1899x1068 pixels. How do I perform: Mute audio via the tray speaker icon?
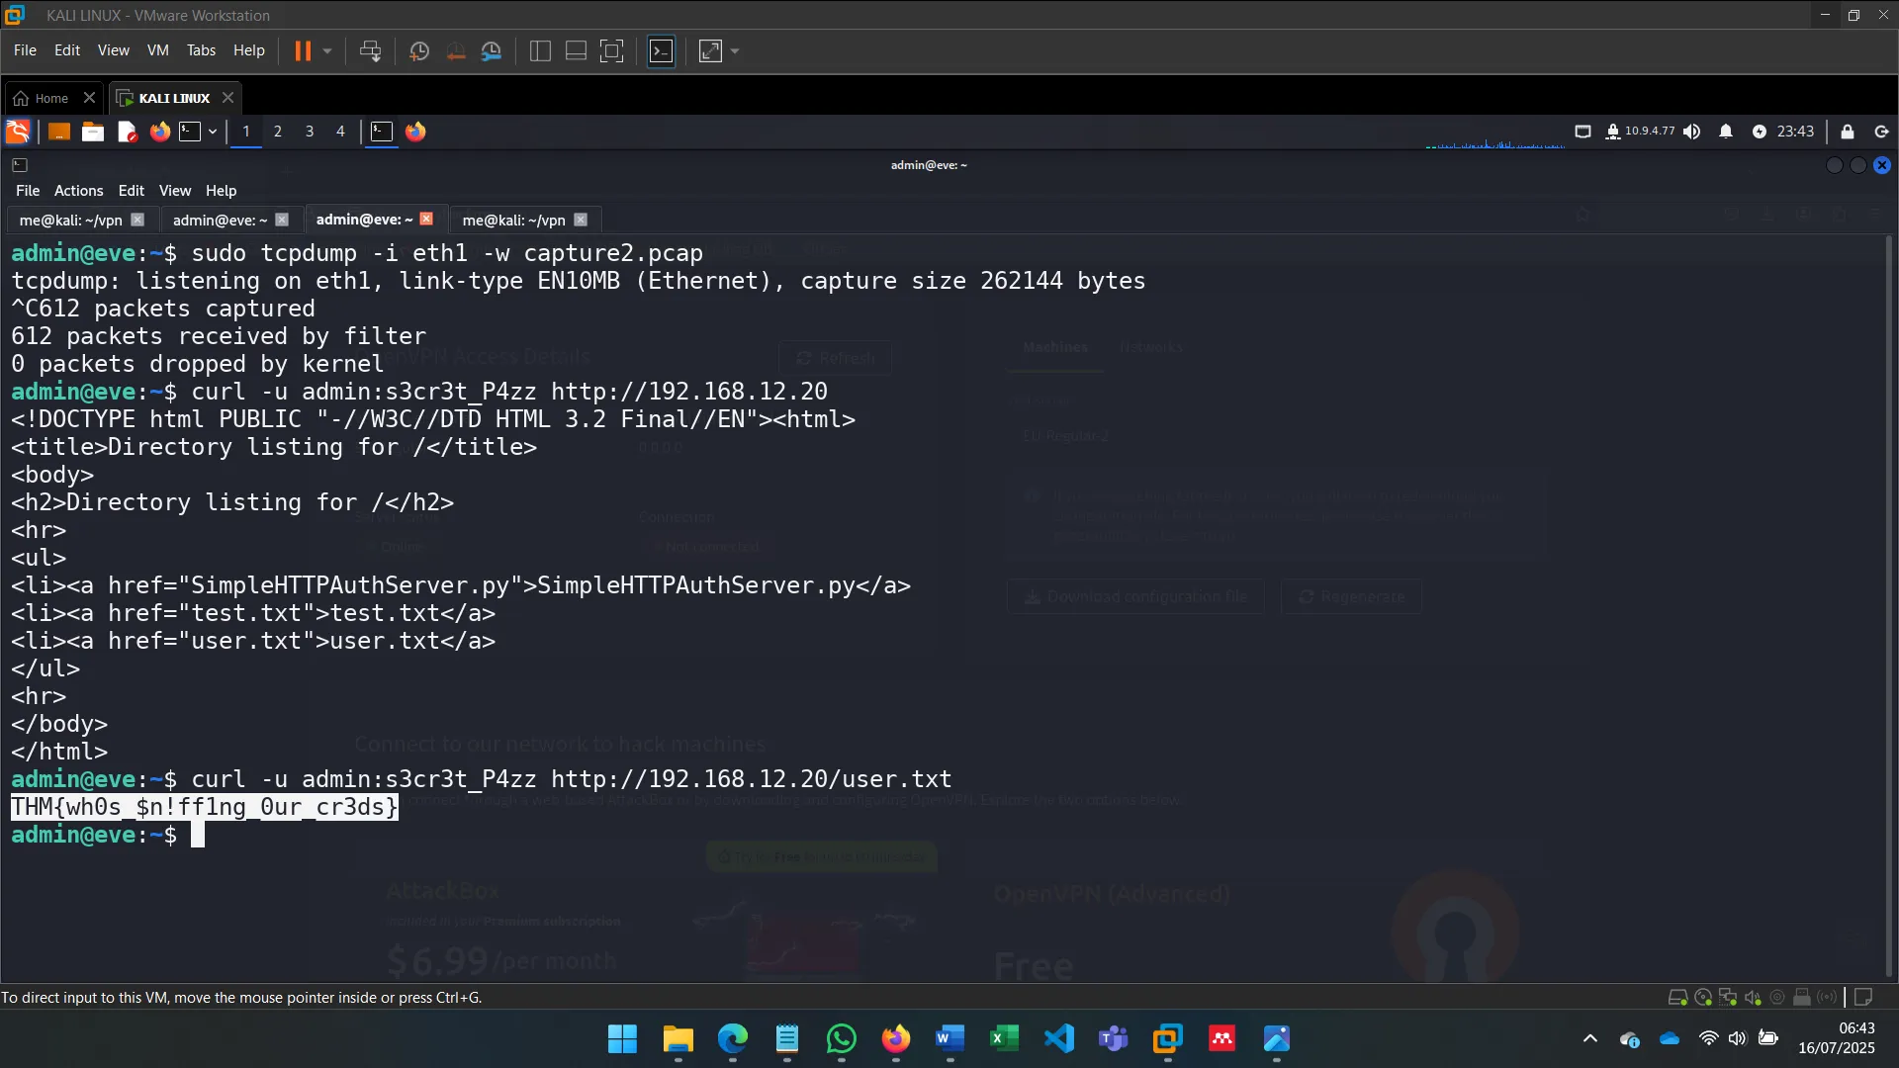coord(1692,132)
